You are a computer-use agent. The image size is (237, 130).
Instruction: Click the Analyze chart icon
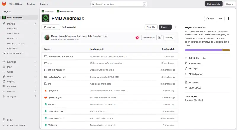4,96
